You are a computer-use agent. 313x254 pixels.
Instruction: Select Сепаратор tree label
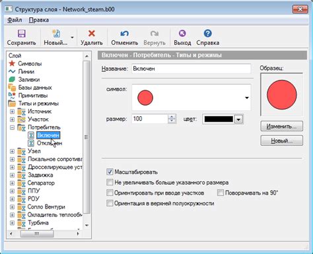(41, 183)
